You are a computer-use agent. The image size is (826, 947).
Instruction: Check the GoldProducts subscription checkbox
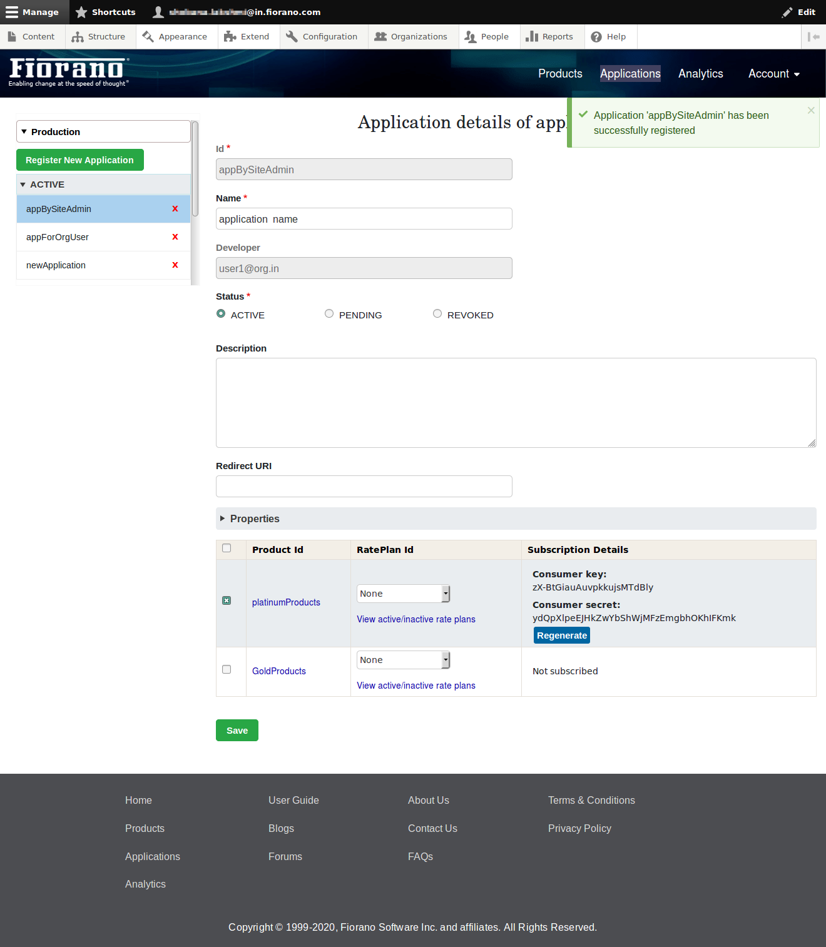[227, 669]
